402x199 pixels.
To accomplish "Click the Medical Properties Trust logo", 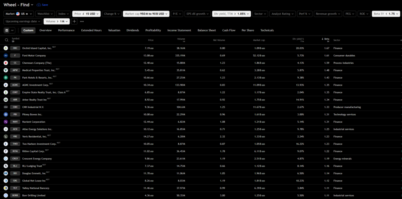I will point(5,70).
